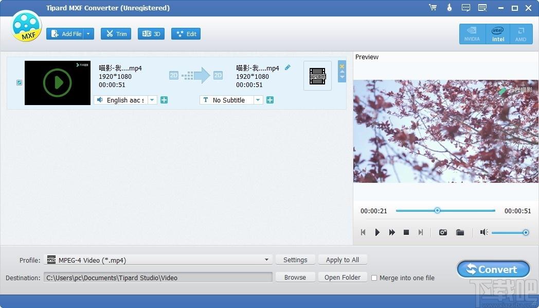Screen dimensions: 539x308
Task: Open the feedback chat icon
Action: coord(466,8)
